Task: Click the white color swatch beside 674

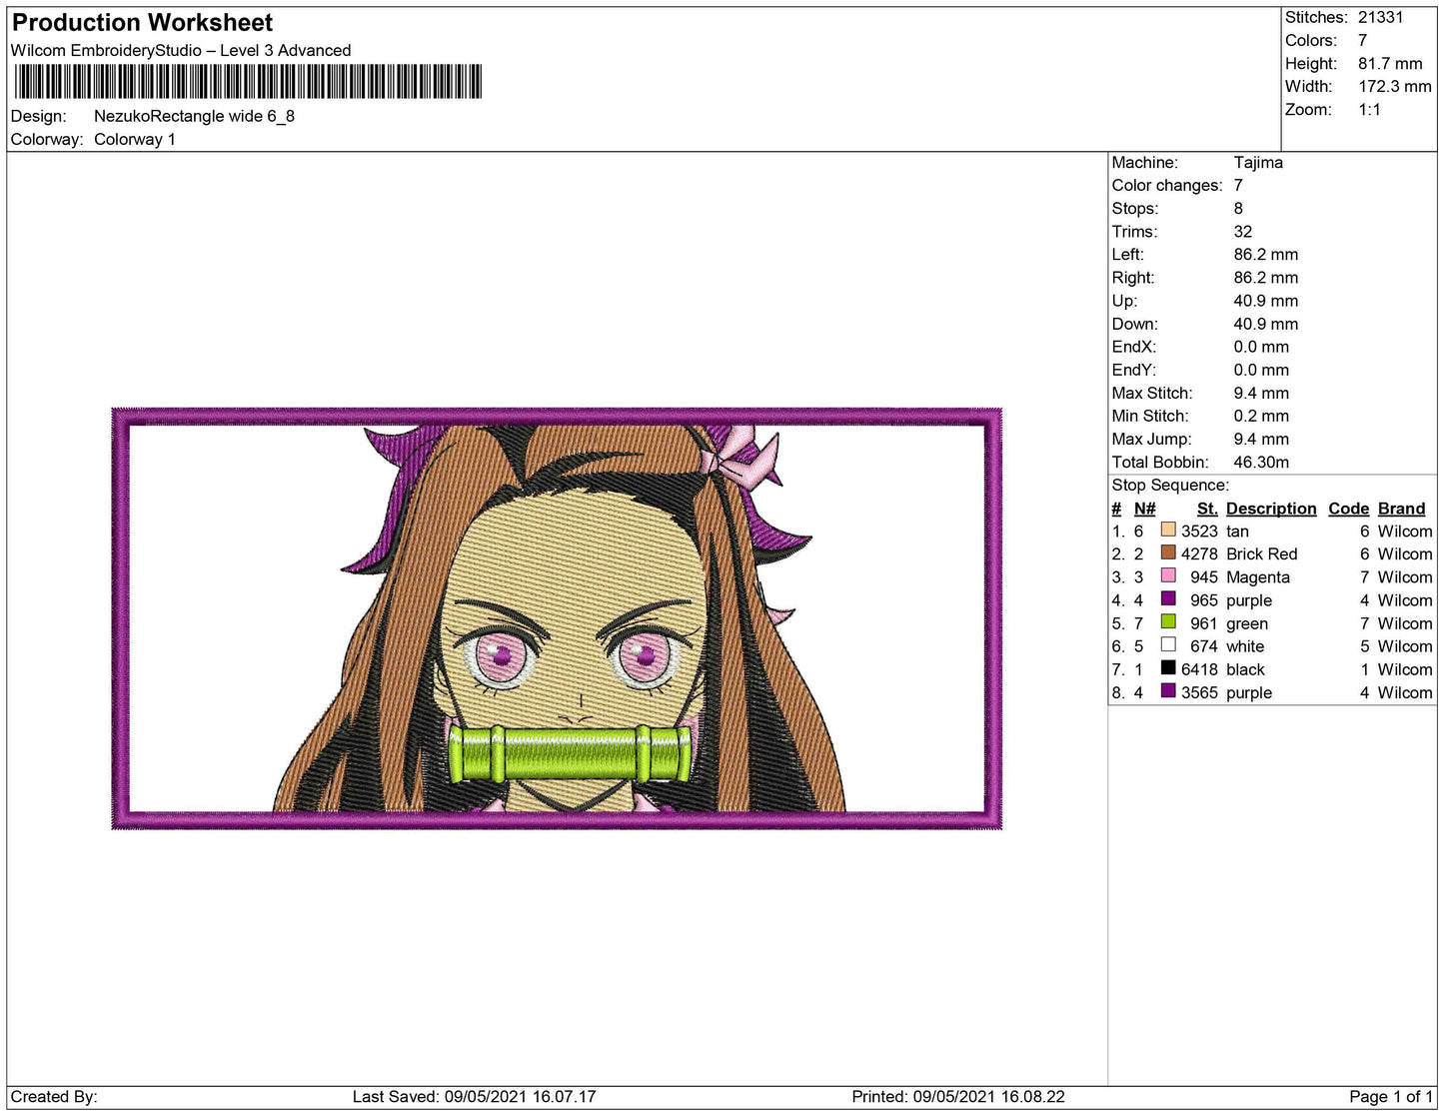Action: click(1168, 644)
